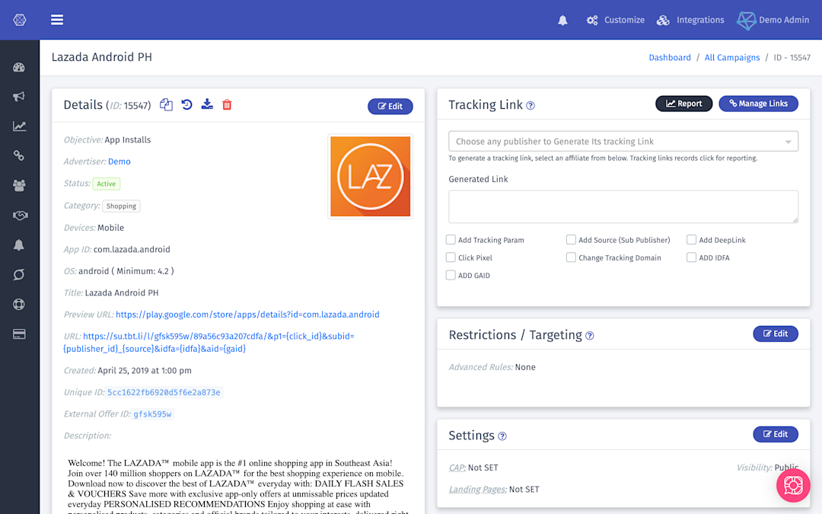The image size is (822, 514).
Task: Click the CAP label in Settings
Action: pyautogui.click(x=457, y=468)
